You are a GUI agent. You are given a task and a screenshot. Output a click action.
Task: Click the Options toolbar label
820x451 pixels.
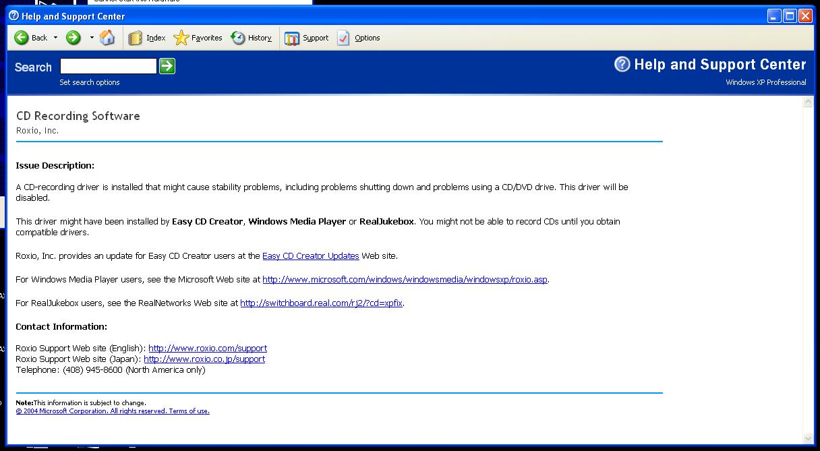pos(368,38)
